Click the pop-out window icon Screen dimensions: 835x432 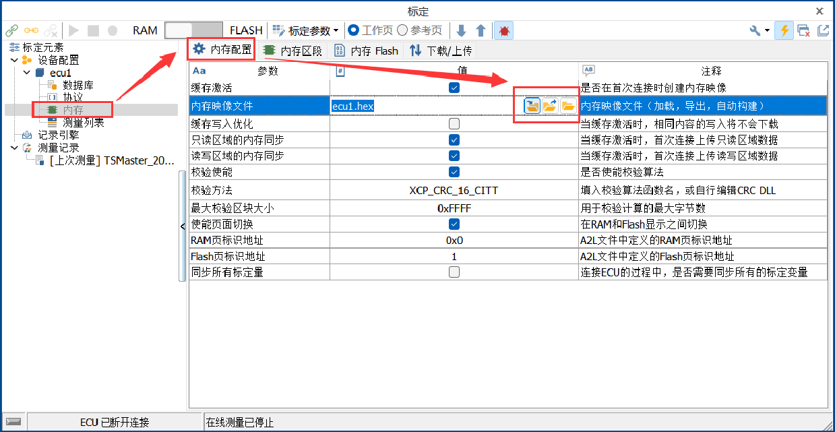click(823, 30)
